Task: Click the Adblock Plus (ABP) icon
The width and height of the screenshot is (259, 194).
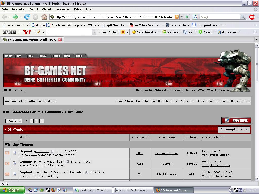Action: click(x=252, y=17)
